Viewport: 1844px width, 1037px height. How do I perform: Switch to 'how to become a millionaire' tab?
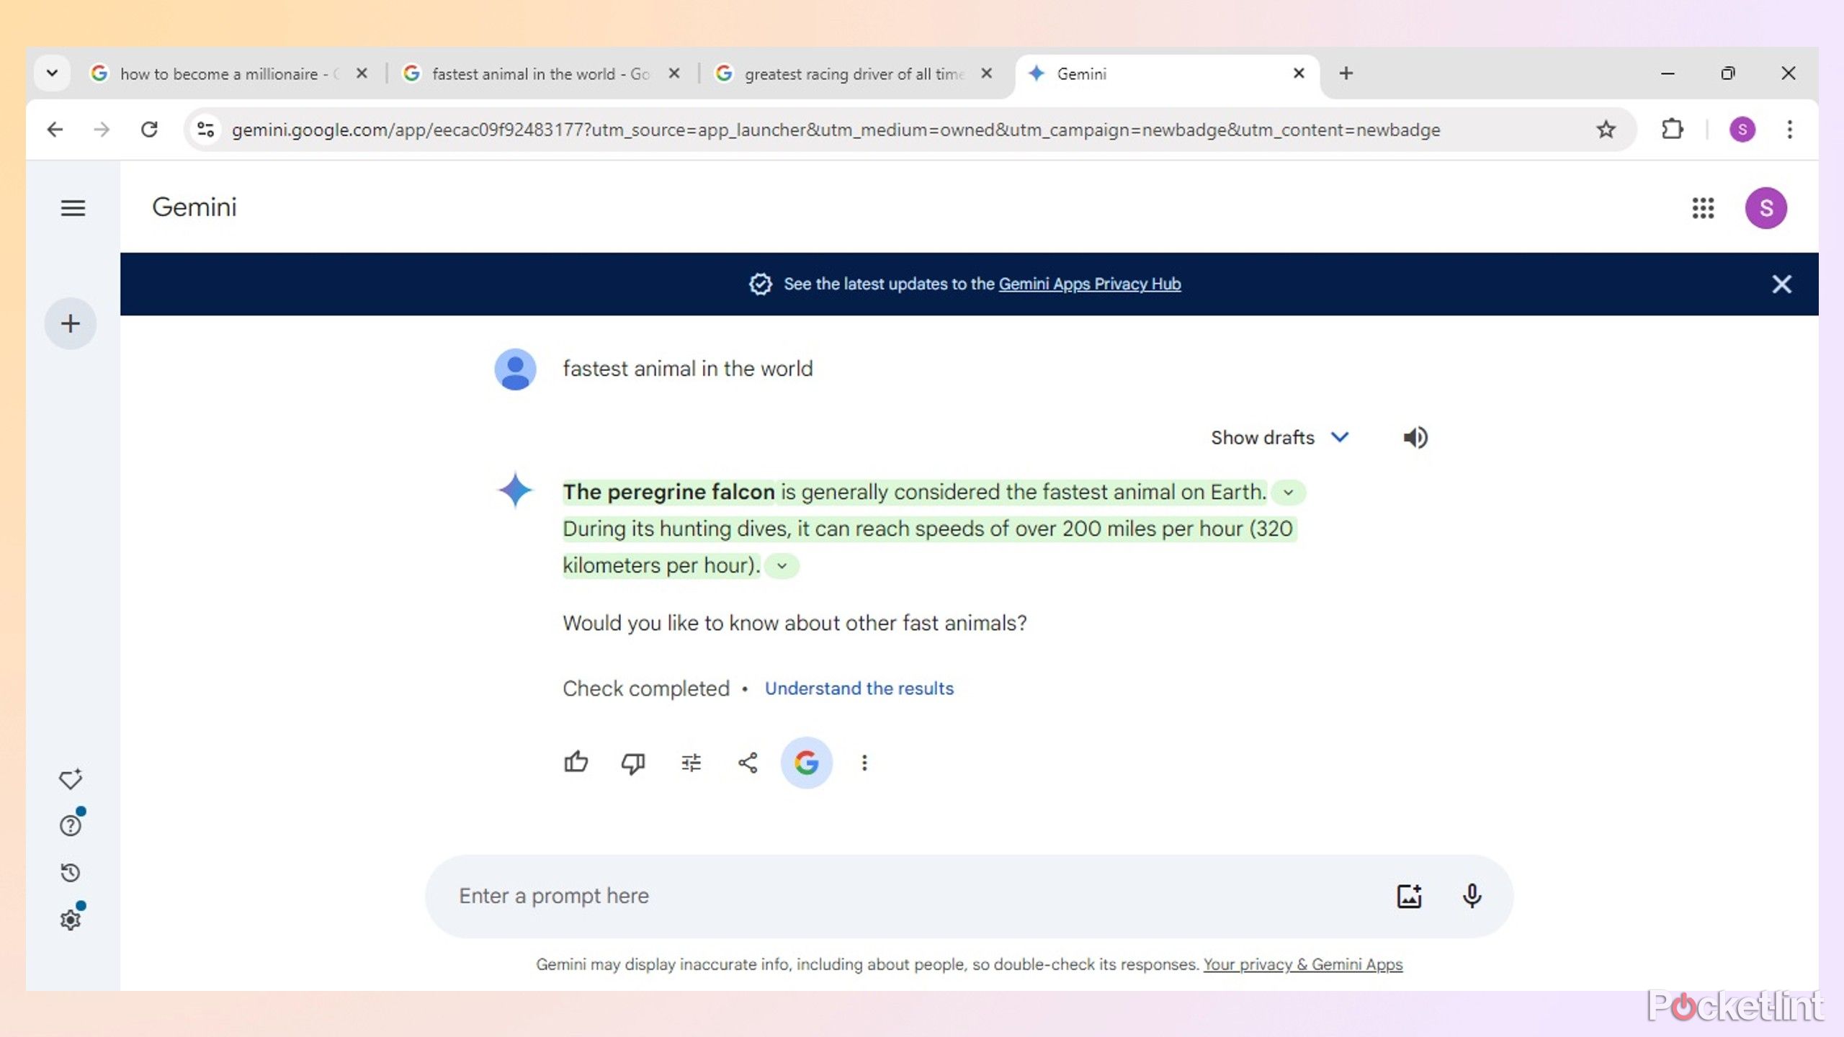(x=229, y=73)
